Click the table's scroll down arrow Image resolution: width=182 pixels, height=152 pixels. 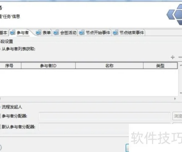pos(180,93)
